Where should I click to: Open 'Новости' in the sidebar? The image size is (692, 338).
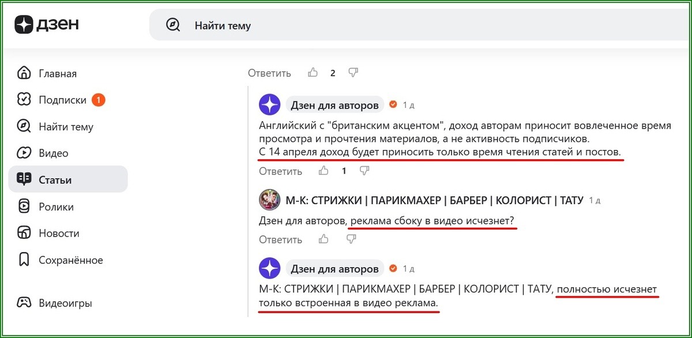[x=68, y=233]
